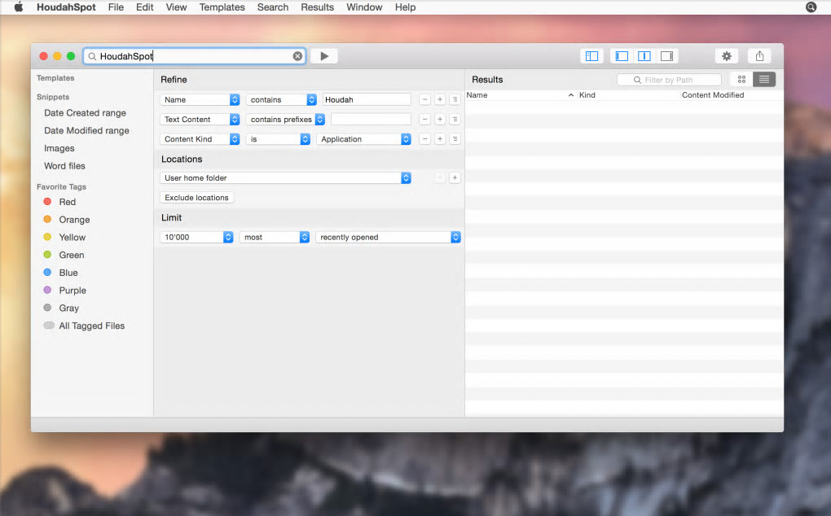Viewport: 831px width, 516px height.
Task: Click the Filter by Path field
Action: 669,80
